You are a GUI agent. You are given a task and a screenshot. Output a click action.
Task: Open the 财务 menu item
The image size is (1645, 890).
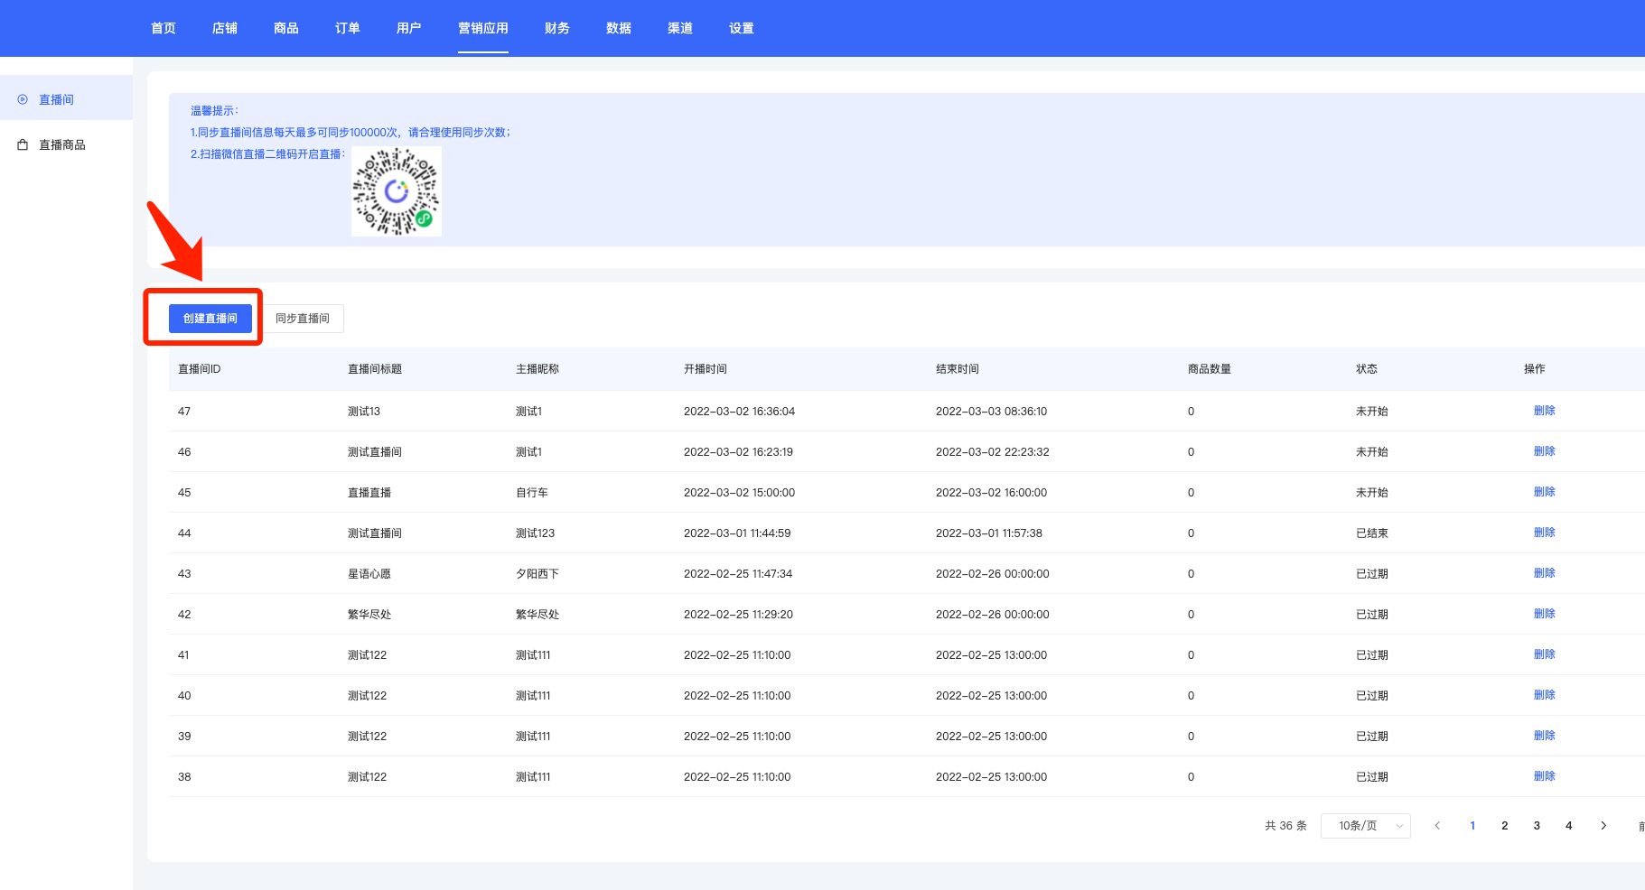pos(556,28)
